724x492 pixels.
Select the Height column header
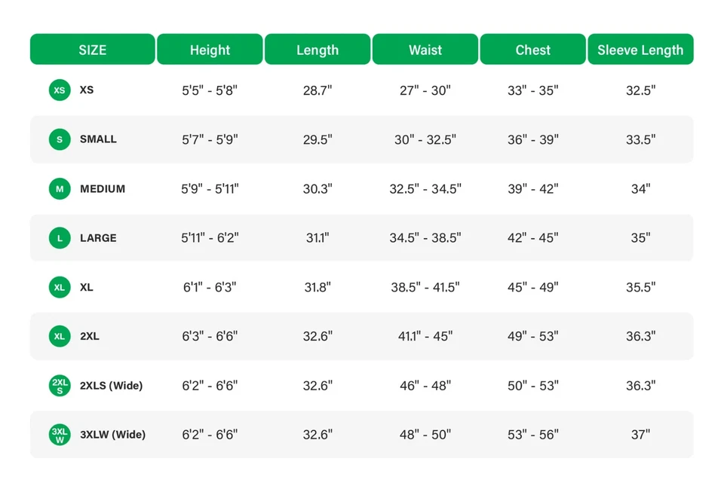click(x=210, y=50)
